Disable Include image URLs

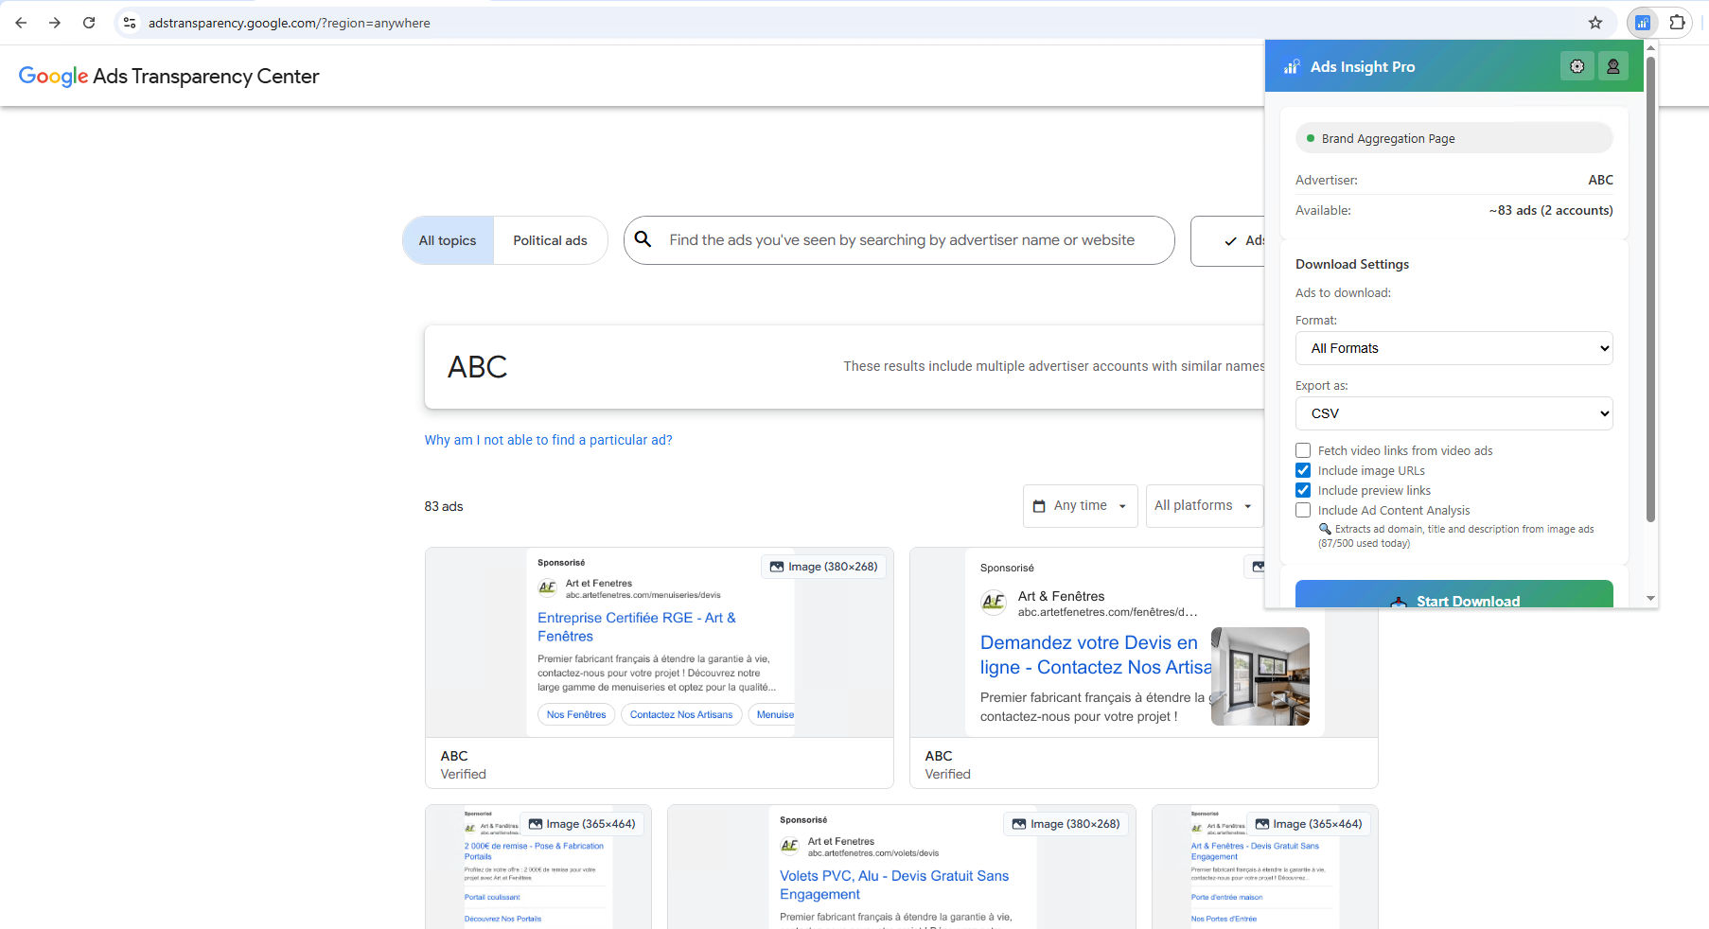tap(1303, 470)
